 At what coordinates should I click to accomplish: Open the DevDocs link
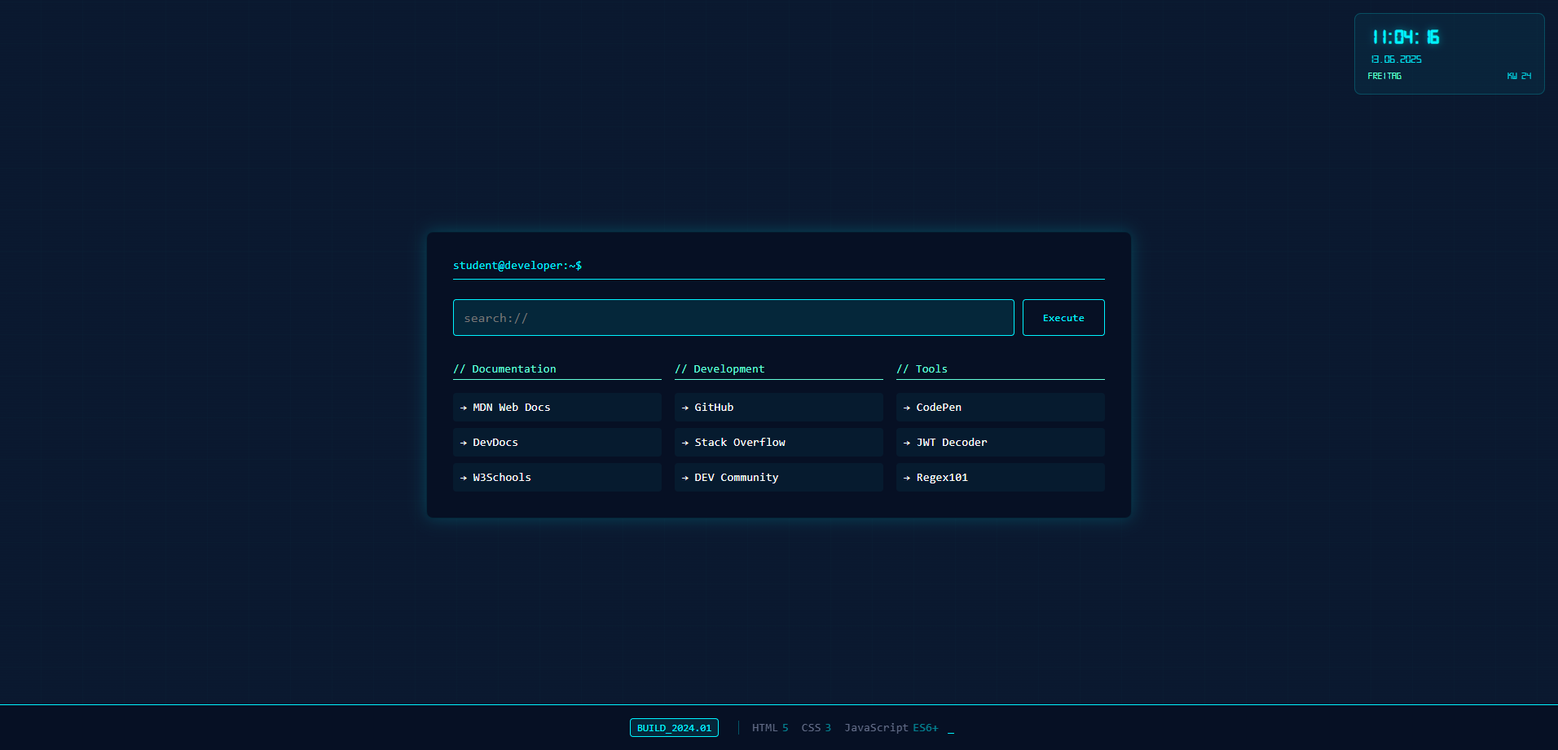pos(557,443)
